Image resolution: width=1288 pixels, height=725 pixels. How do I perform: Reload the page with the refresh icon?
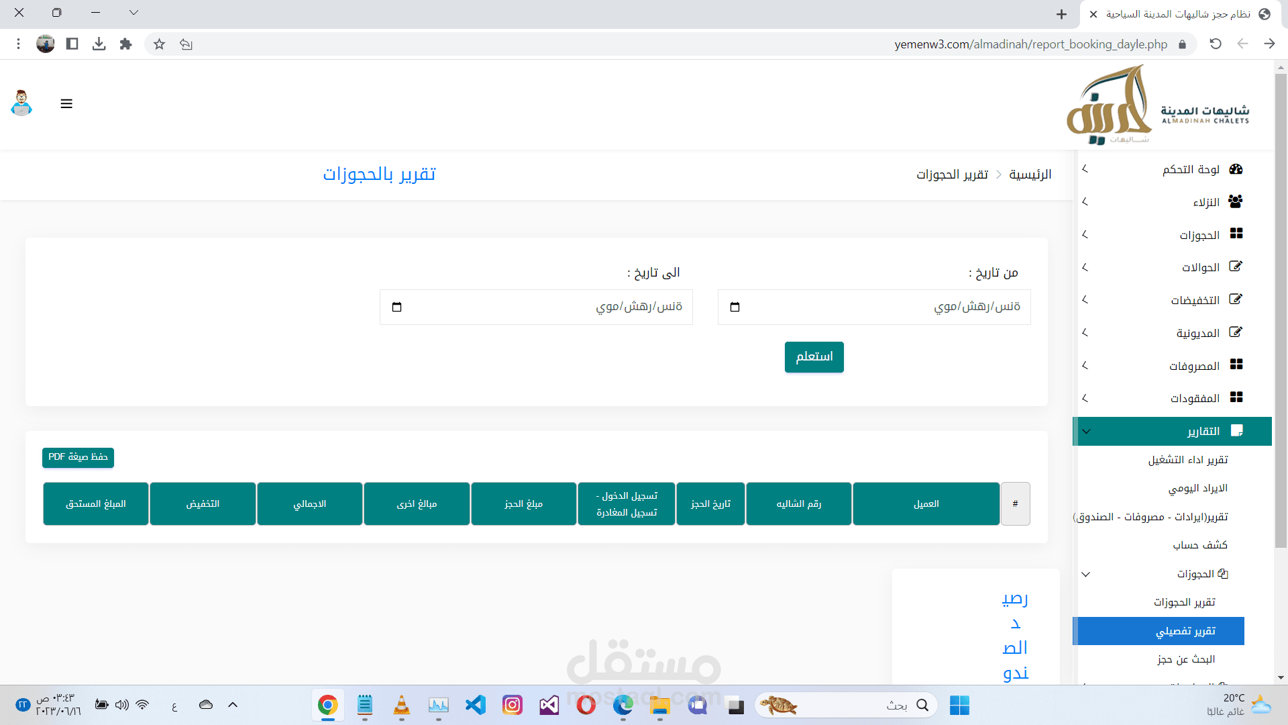coord(1216,44)
